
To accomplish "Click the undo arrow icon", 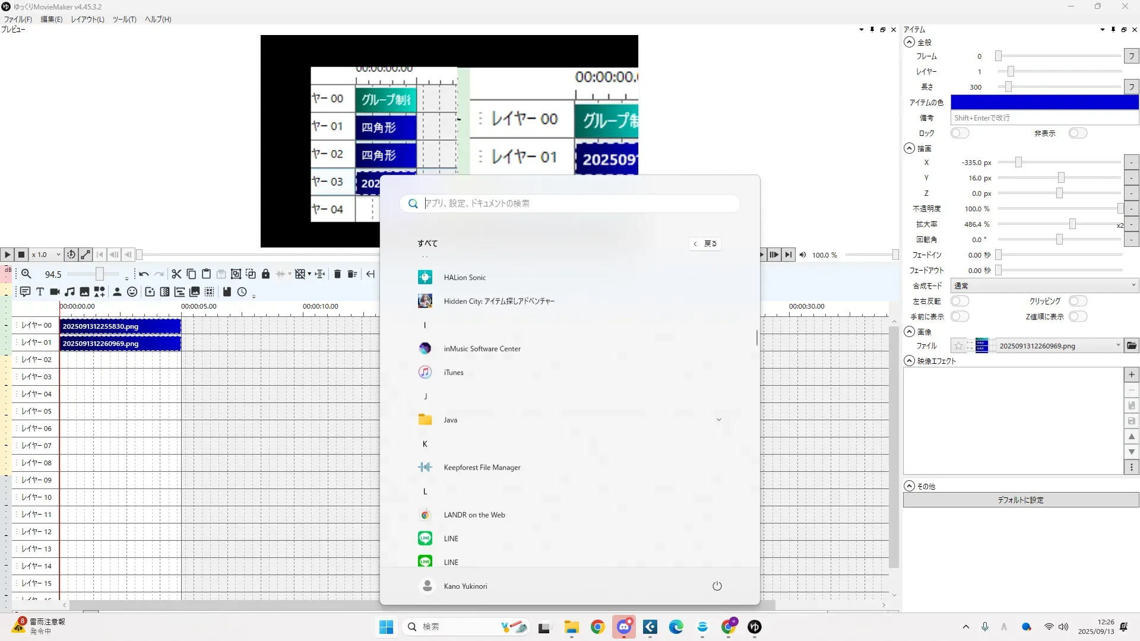I will [144, 274].
